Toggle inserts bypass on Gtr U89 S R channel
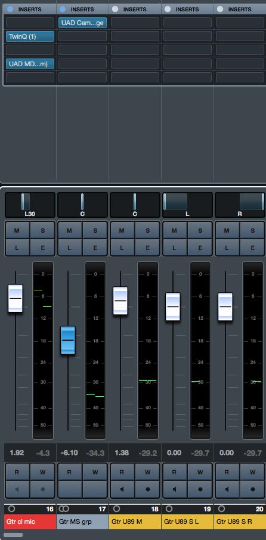266x540 pixels. coord(220,9)
